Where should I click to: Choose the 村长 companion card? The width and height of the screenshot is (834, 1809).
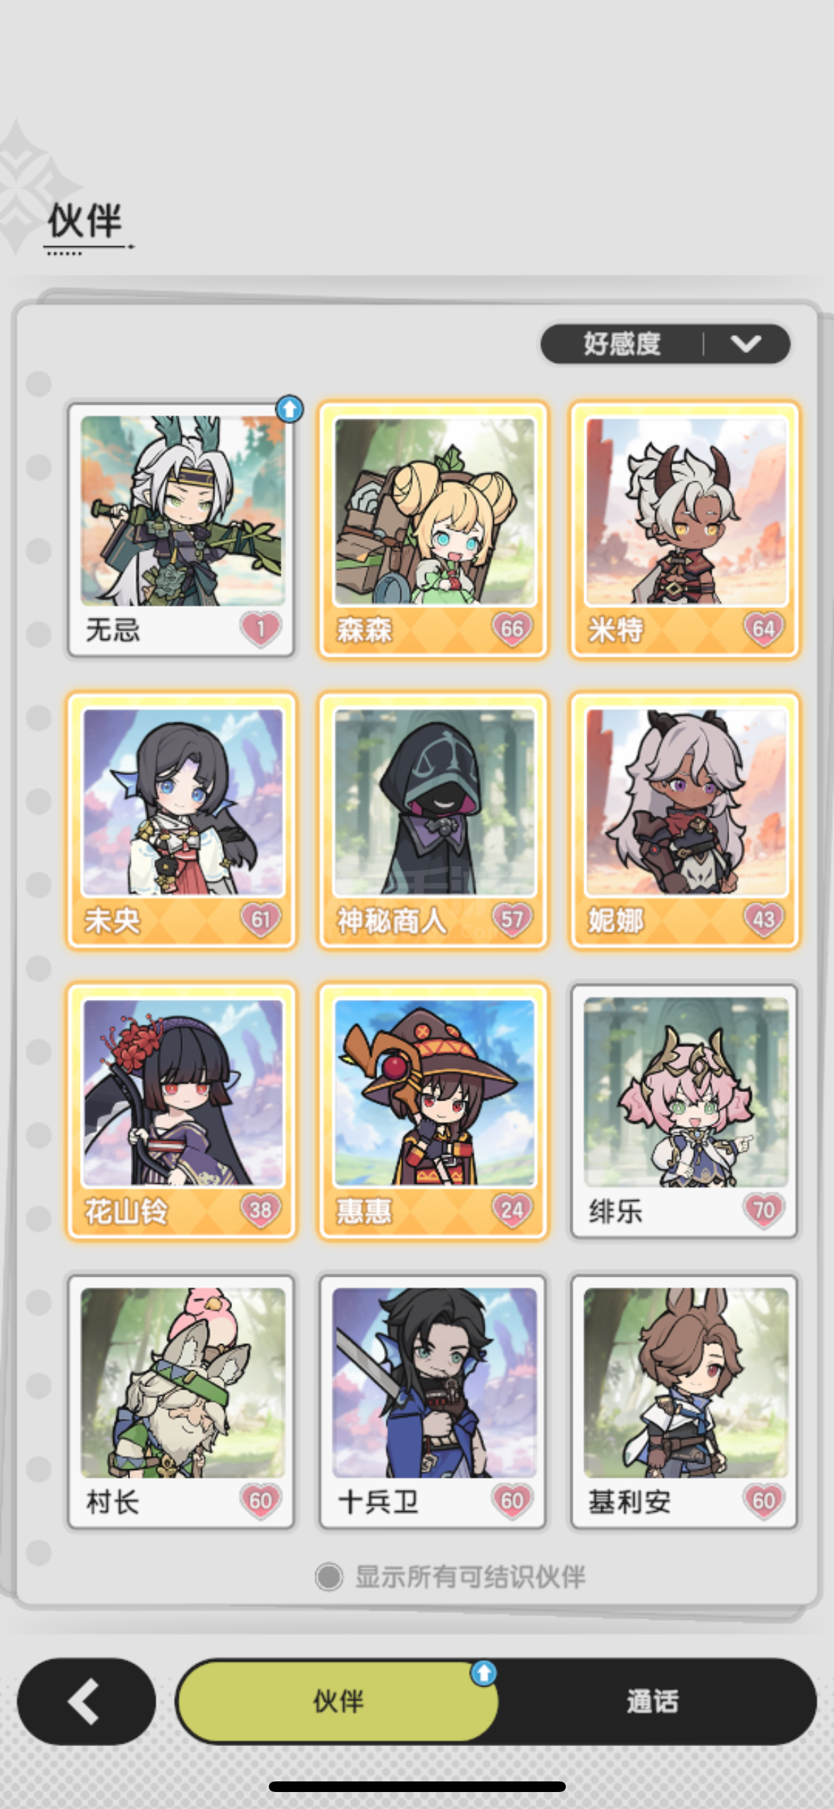(181, 1402)
